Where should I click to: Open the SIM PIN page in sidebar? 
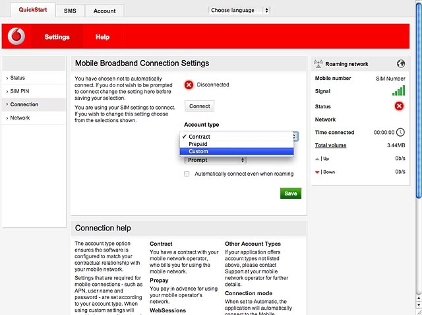[x=34, y=91]
